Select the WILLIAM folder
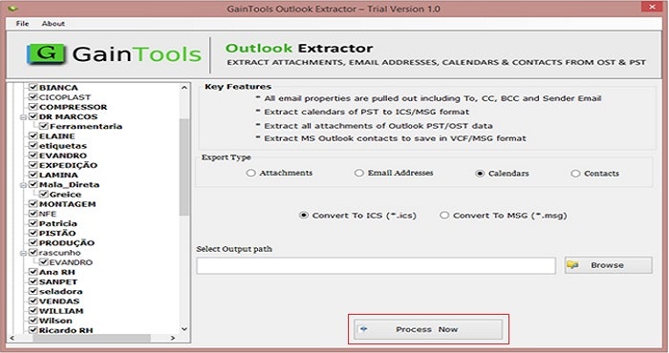Viewport: 669px width, 353px height. [61, 311]
